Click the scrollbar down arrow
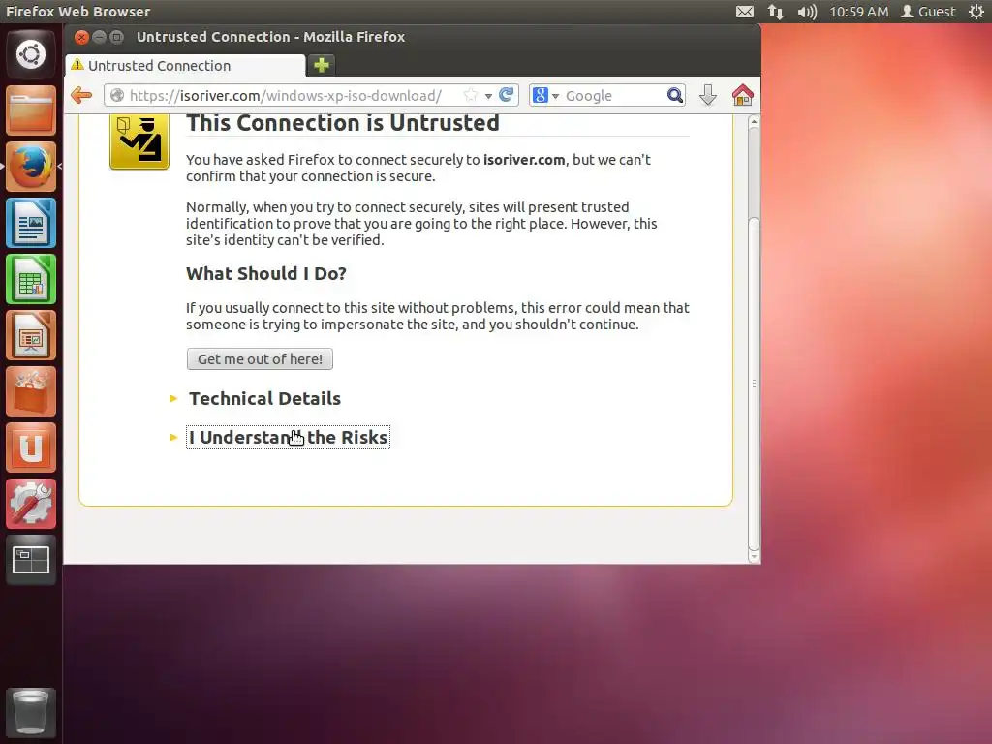This screenshot has width=992, height=744. [754, 557]
